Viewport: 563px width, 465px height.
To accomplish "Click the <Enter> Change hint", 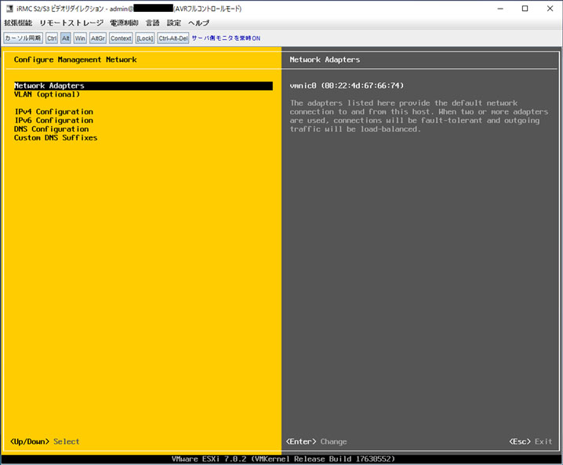I will click(316, 441).
